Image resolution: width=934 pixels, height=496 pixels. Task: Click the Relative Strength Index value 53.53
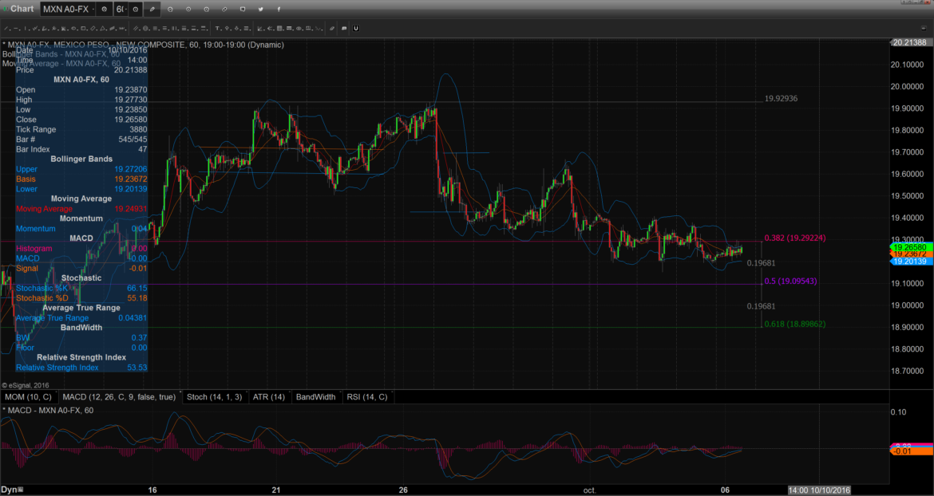pyautogui.click(x=137, y=368)
